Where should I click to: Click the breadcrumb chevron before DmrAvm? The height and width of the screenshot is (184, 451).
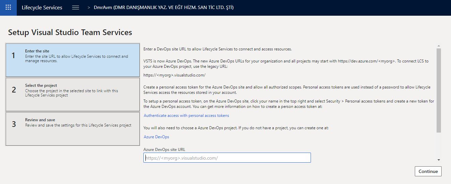coord(89,7)
